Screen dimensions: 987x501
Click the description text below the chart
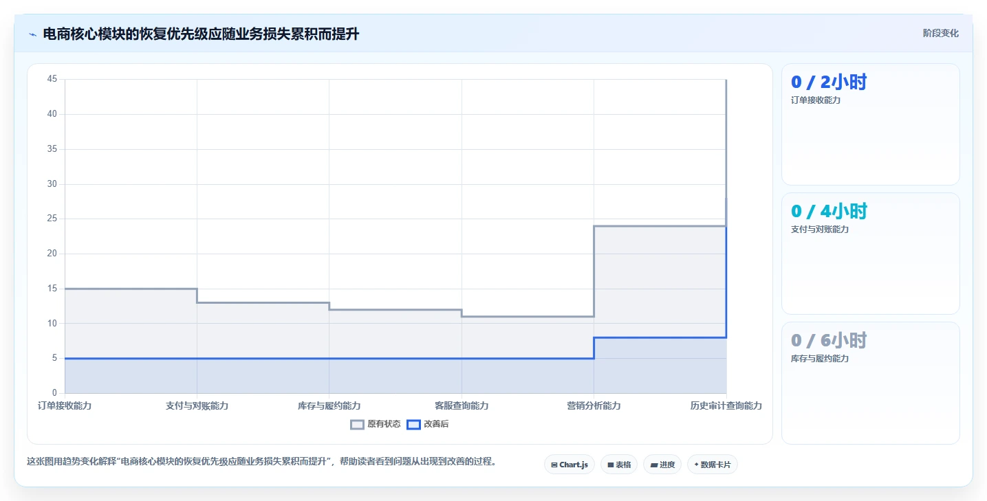pos(261,461)
